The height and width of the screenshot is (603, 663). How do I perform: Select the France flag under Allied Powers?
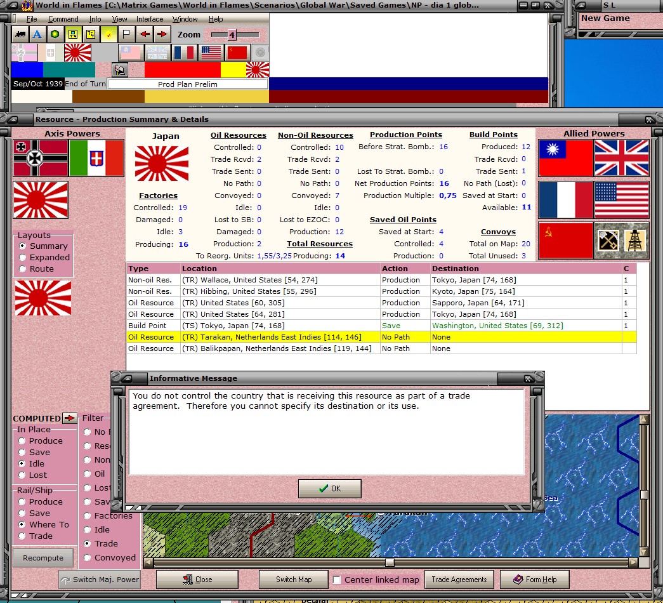point(566,200)
